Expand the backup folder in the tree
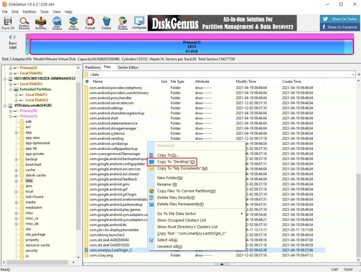The width and height of the screenshot is (361, 272). point(16,159)
